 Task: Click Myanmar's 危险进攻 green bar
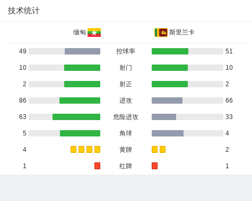pos(76,117)
